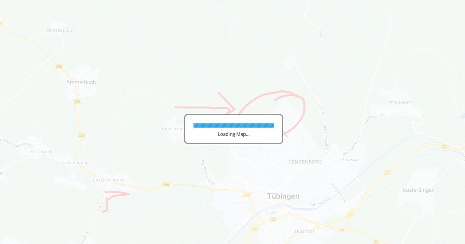Click the 296 shield between Breitenholz and Ammerbuch

[x=59, y=67]
